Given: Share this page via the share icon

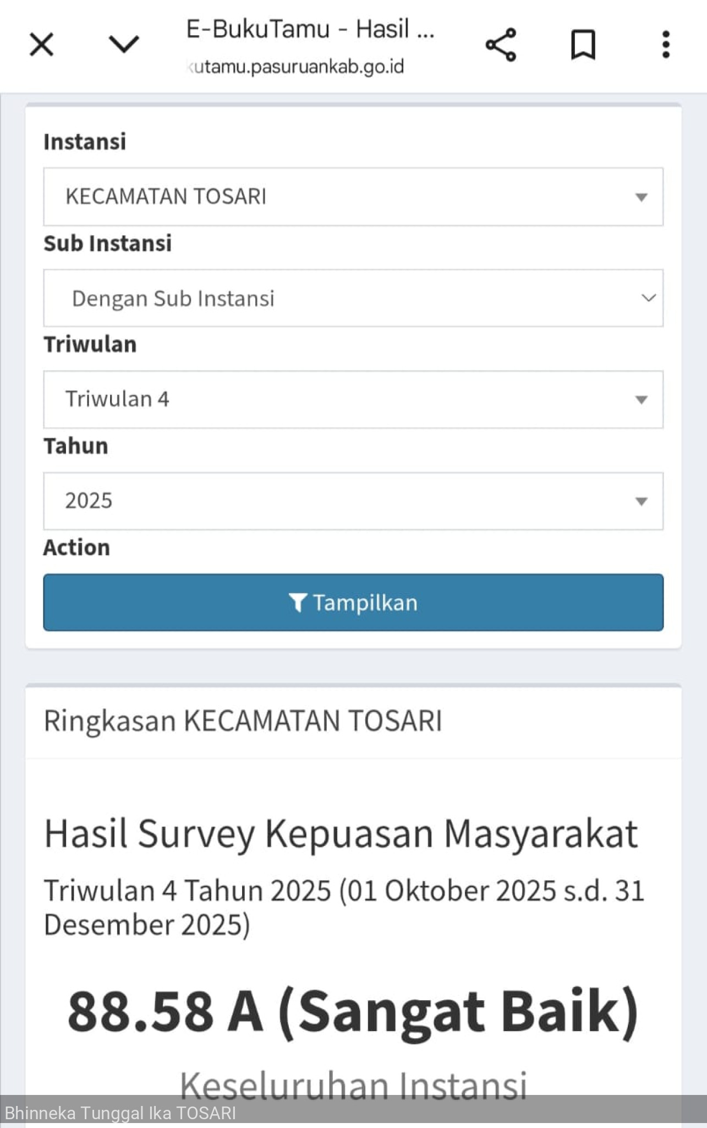Looking at the screenshot, I should [501, 45].
